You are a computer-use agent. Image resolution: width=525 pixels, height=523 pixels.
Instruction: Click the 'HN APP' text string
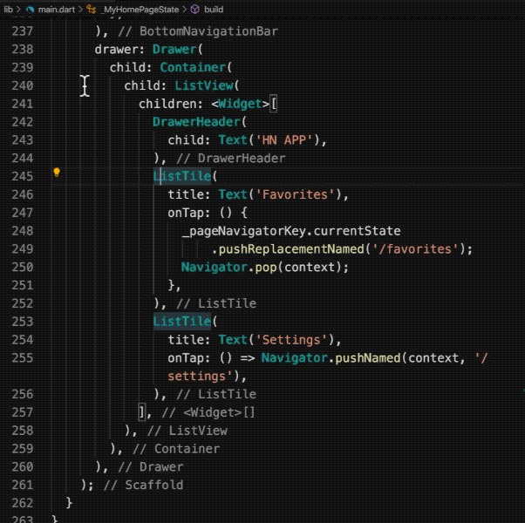[284, 139]
